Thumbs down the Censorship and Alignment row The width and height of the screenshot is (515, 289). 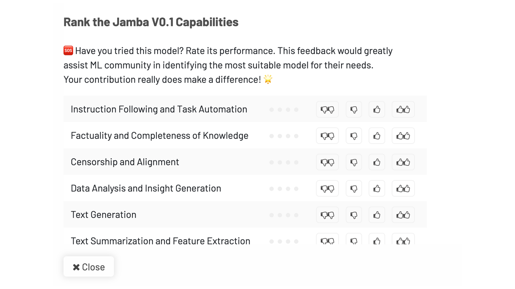pyautogui.click(x=354, y=162)
